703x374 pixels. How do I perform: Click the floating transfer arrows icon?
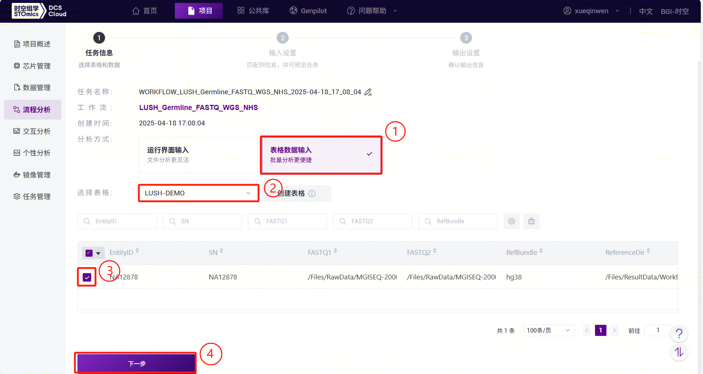point(679,352)
